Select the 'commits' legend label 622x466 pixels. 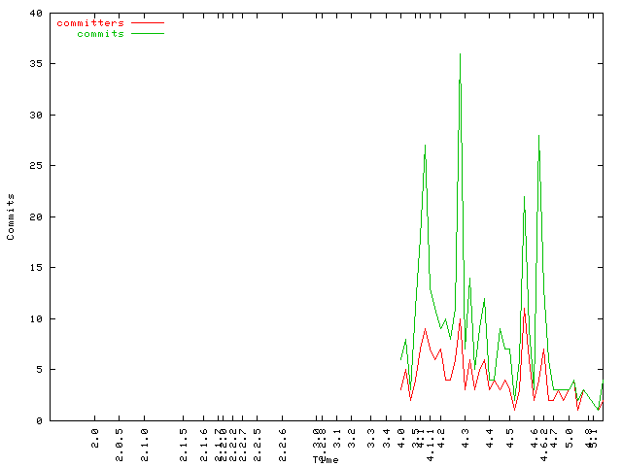[x=100, y=33]
